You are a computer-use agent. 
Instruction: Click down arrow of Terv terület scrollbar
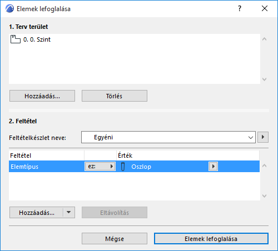pyautogui.click(x=265, y=79)
